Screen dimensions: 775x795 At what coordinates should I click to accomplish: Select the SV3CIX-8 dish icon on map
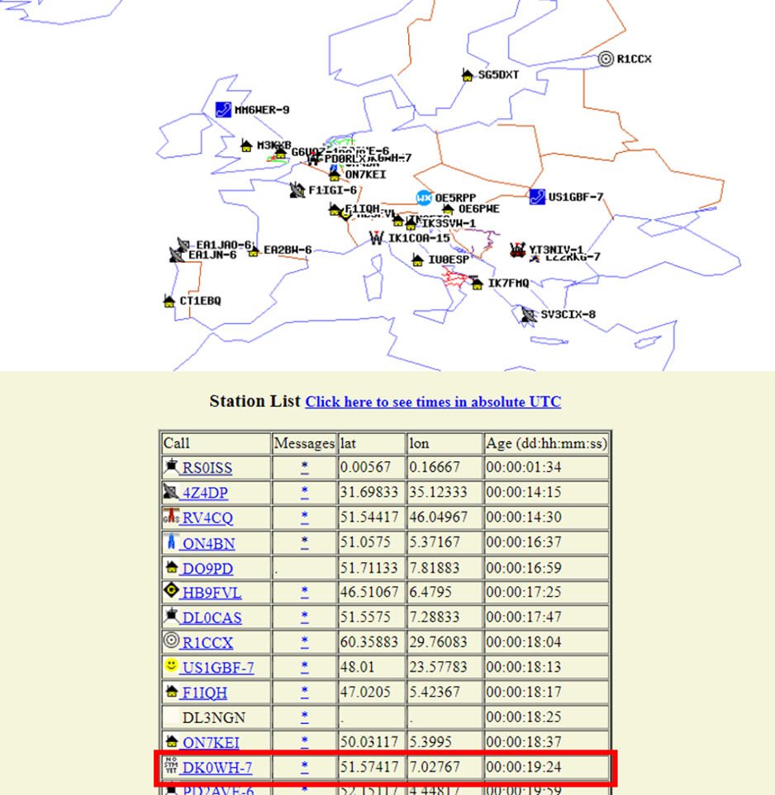tap(529, 314)
